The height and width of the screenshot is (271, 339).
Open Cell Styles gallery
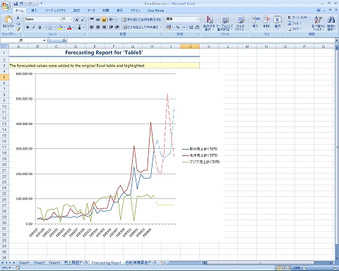click(241, 23)
